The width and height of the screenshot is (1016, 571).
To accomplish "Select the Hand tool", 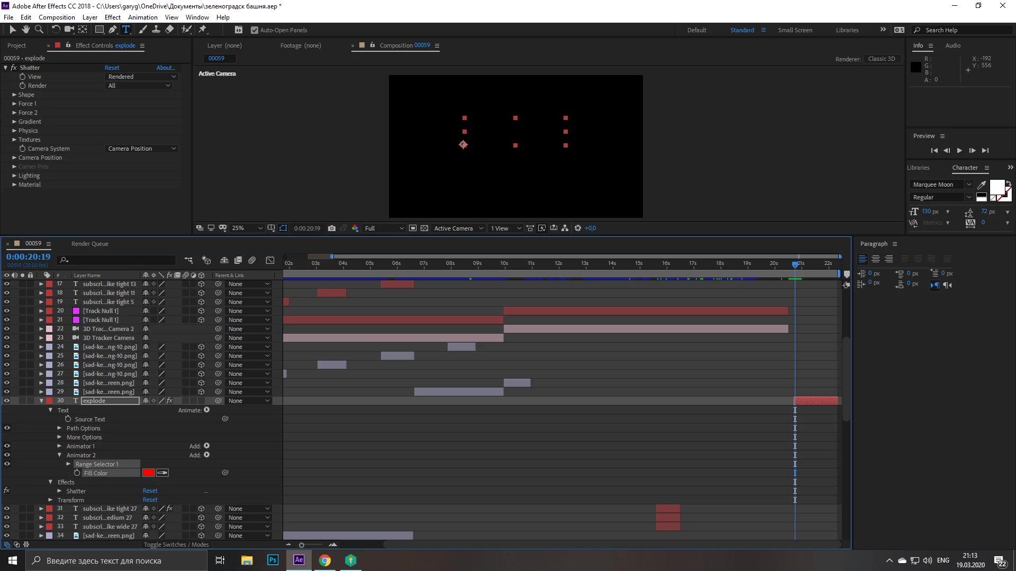I will tap(25, 30).
